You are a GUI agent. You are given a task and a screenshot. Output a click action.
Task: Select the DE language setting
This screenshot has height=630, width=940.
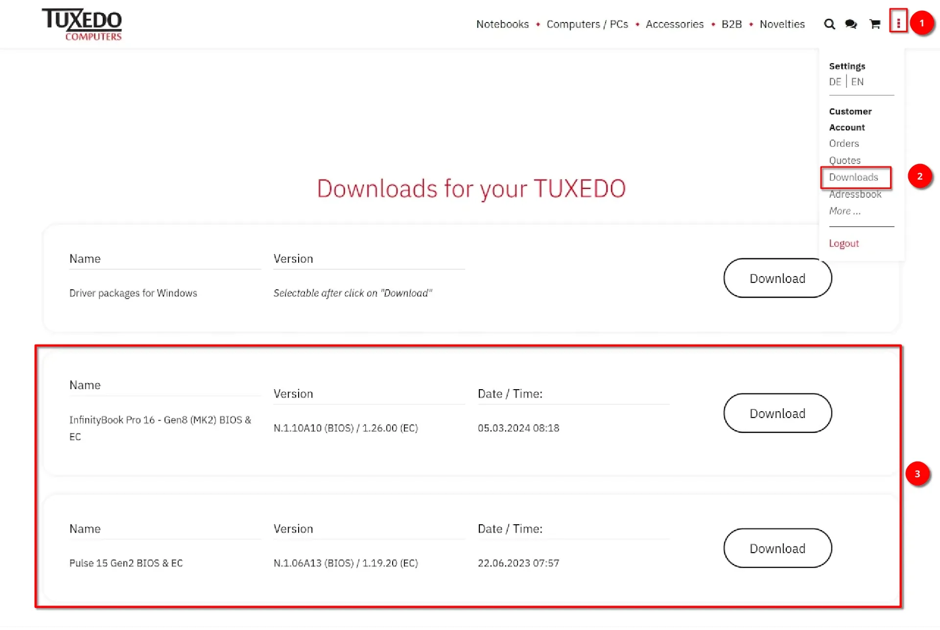tap(835, 82)
